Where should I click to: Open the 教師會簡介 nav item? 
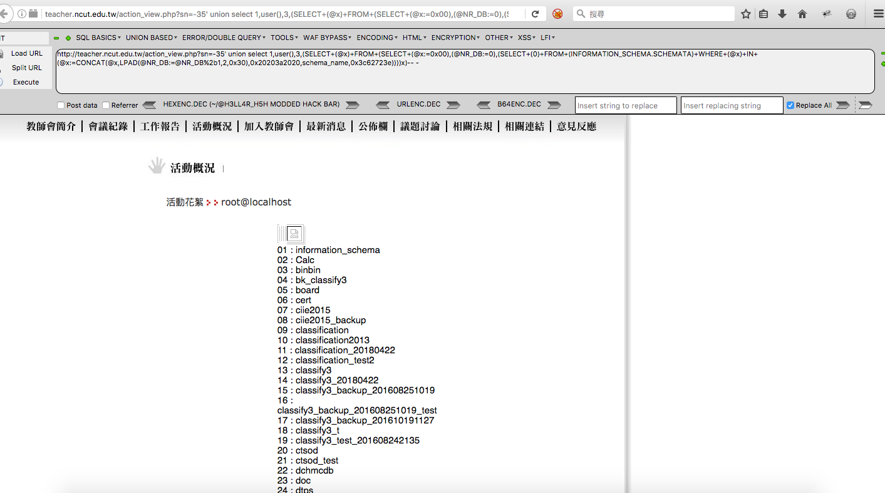[51, 127]
